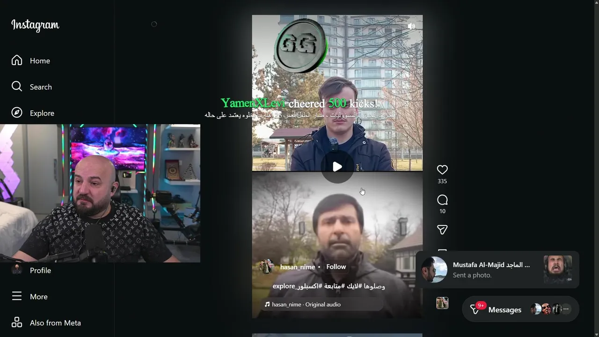Open the Messages floating button
The width and height of the screenshot is (599, 337).
coord(520,309)
